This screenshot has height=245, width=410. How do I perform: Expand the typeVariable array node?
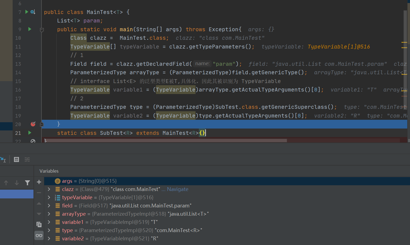tap(49, 197)
